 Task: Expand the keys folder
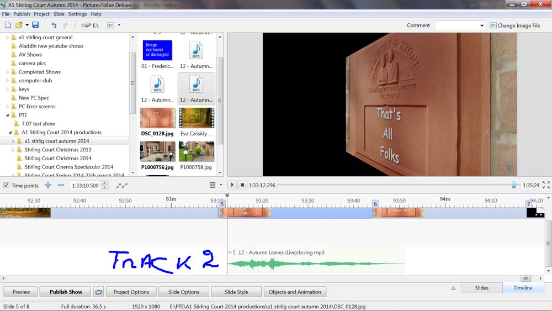7,89
